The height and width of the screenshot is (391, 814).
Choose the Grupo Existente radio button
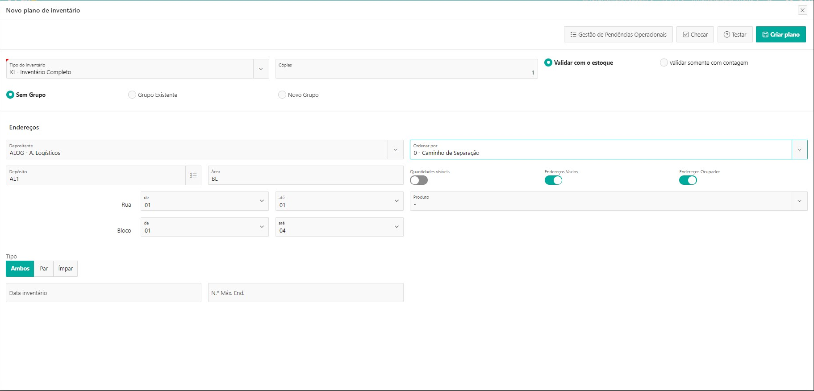tap(132, 95)
